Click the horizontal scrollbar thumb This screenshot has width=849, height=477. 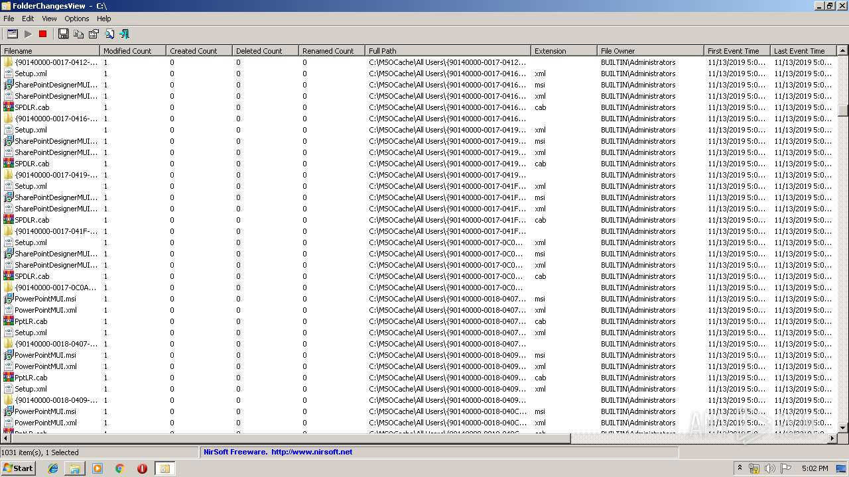pos(291,439)
